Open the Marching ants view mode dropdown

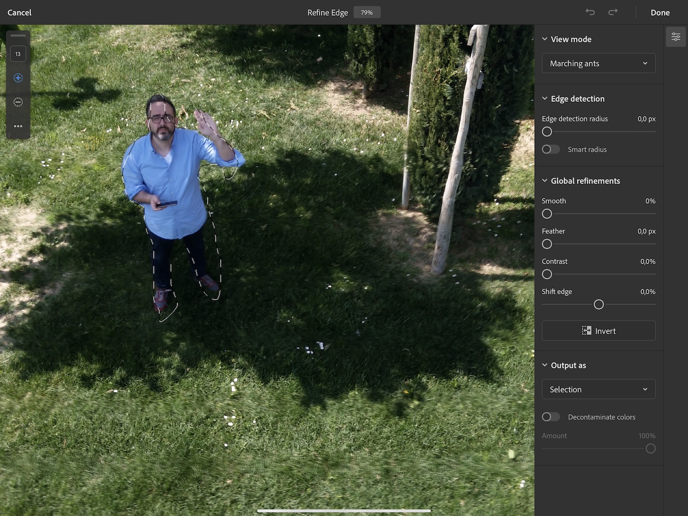tap(599, 63)
